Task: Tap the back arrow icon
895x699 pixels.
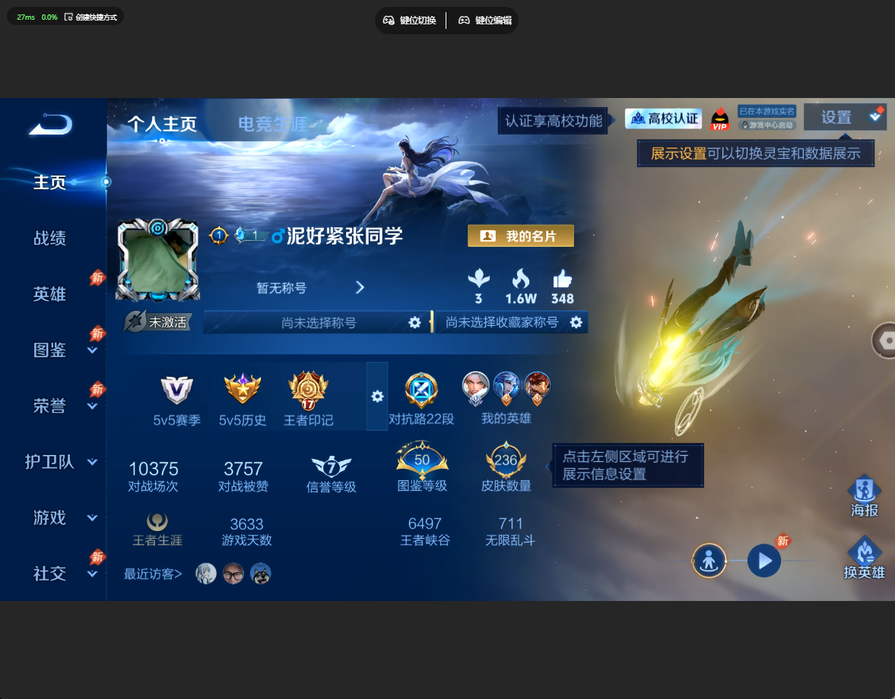Action: [x=50, y=125]
